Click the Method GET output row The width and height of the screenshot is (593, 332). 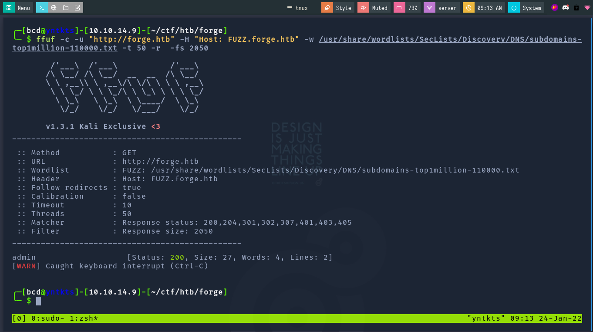click(x=77, y=152)
